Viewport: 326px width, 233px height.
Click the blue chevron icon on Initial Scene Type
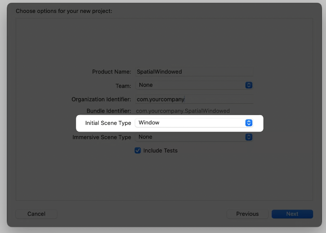pyautogui.click(x=249, y=123)
